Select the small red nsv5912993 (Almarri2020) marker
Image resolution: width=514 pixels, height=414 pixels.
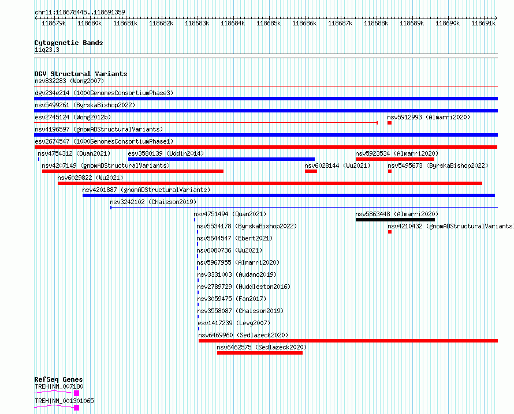tap(389, 123)
